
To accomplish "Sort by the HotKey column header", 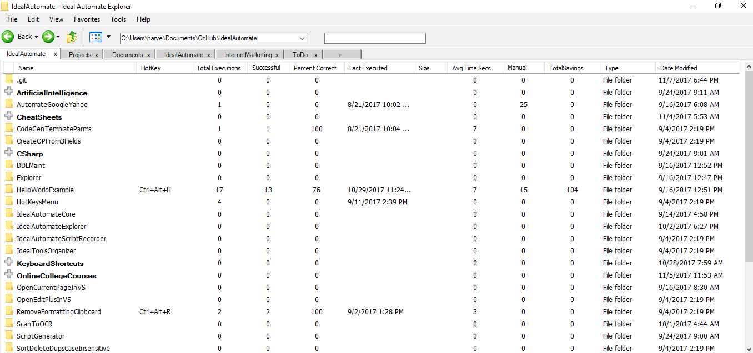I will 164,68.
